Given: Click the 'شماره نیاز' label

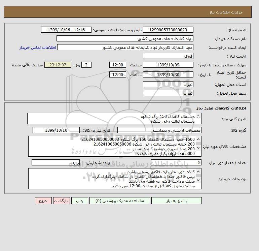Looking at the screenshot, I should point(237,30).
